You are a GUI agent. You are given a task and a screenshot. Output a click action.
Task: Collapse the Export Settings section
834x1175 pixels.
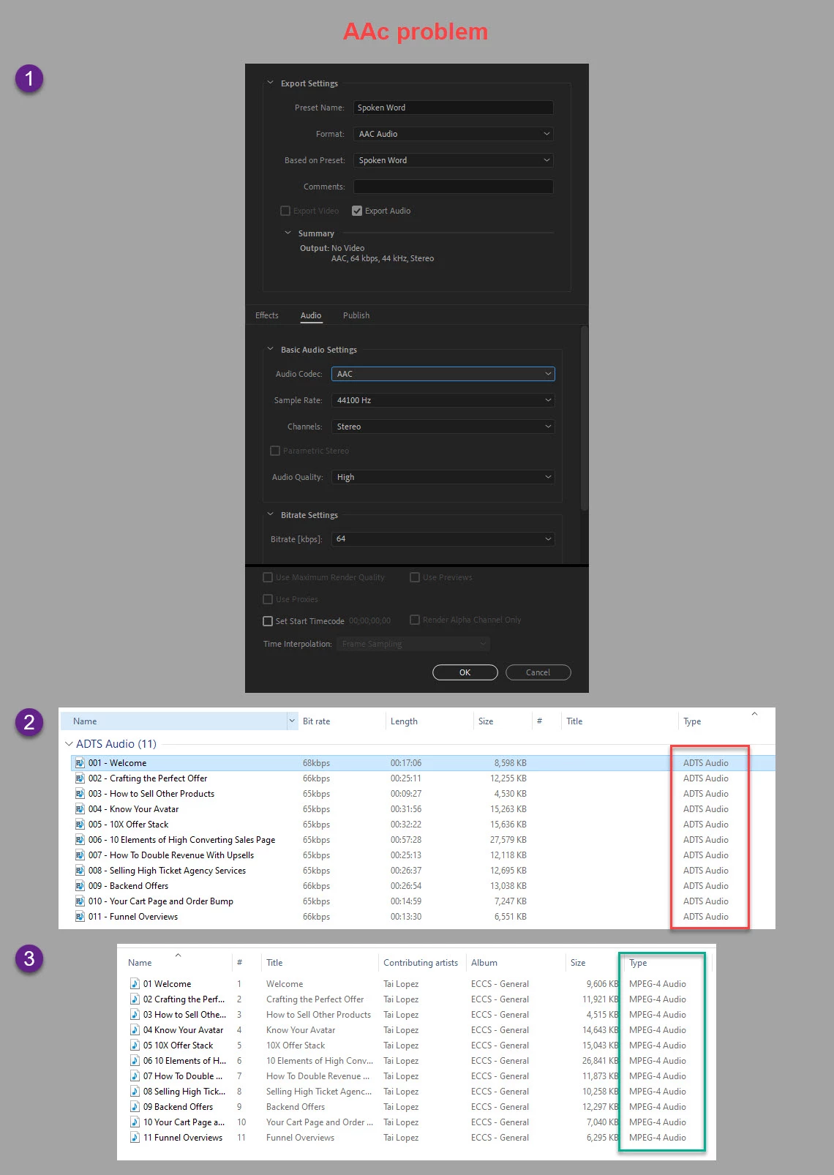[x=270, y=83]
